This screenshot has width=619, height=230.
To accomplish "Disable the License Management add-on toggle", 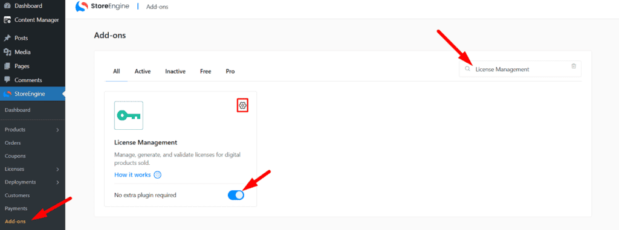I will click(x=236, y=195).
